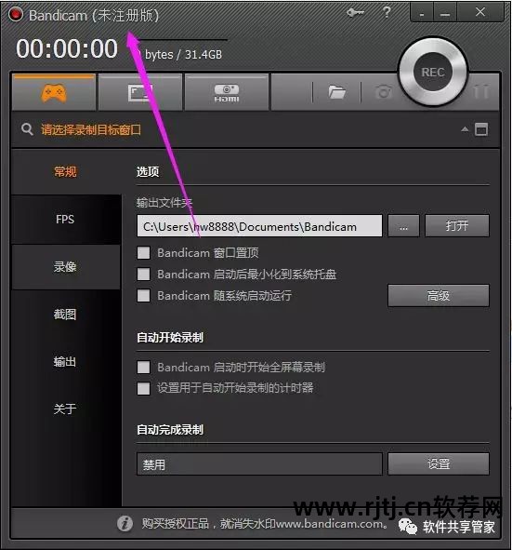Click the window mode icon at right
Viewport: 512px width, 550px height.
point(481,129)
